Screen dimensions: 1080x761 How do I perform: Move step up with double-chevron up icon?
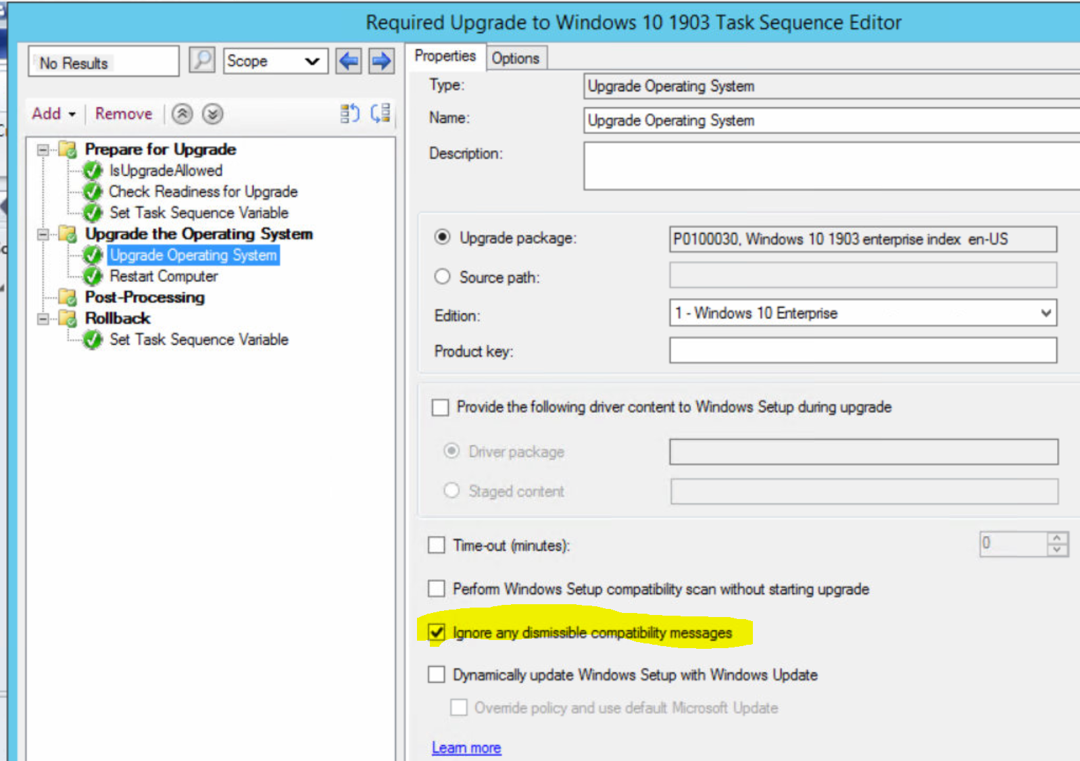pos(182,114)
